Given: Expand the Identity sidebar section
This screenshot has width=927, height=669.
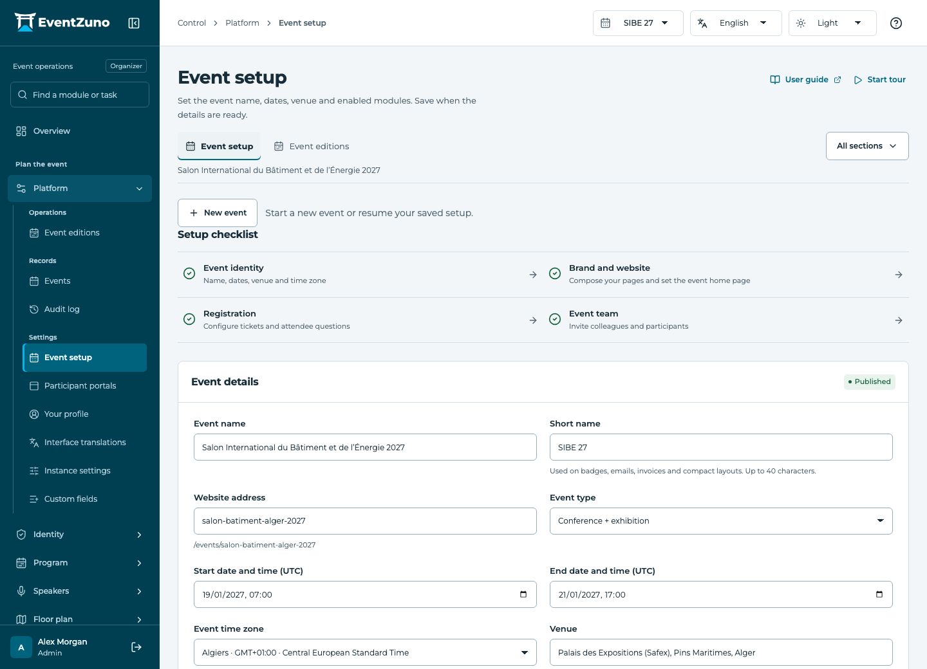Looking at the screenshot, I should (x=80, y=535).
